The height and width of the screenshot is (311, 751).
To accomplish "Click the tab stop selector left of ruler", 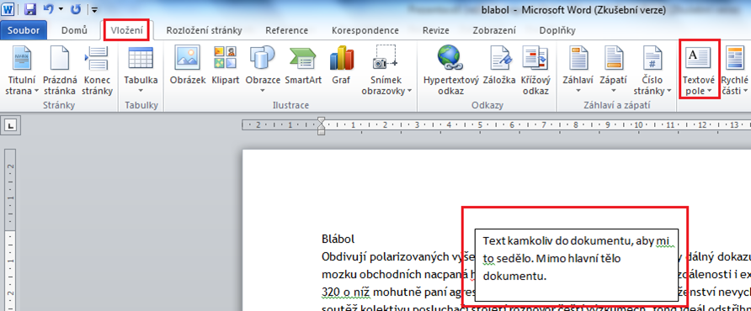I will coord(11,126).
